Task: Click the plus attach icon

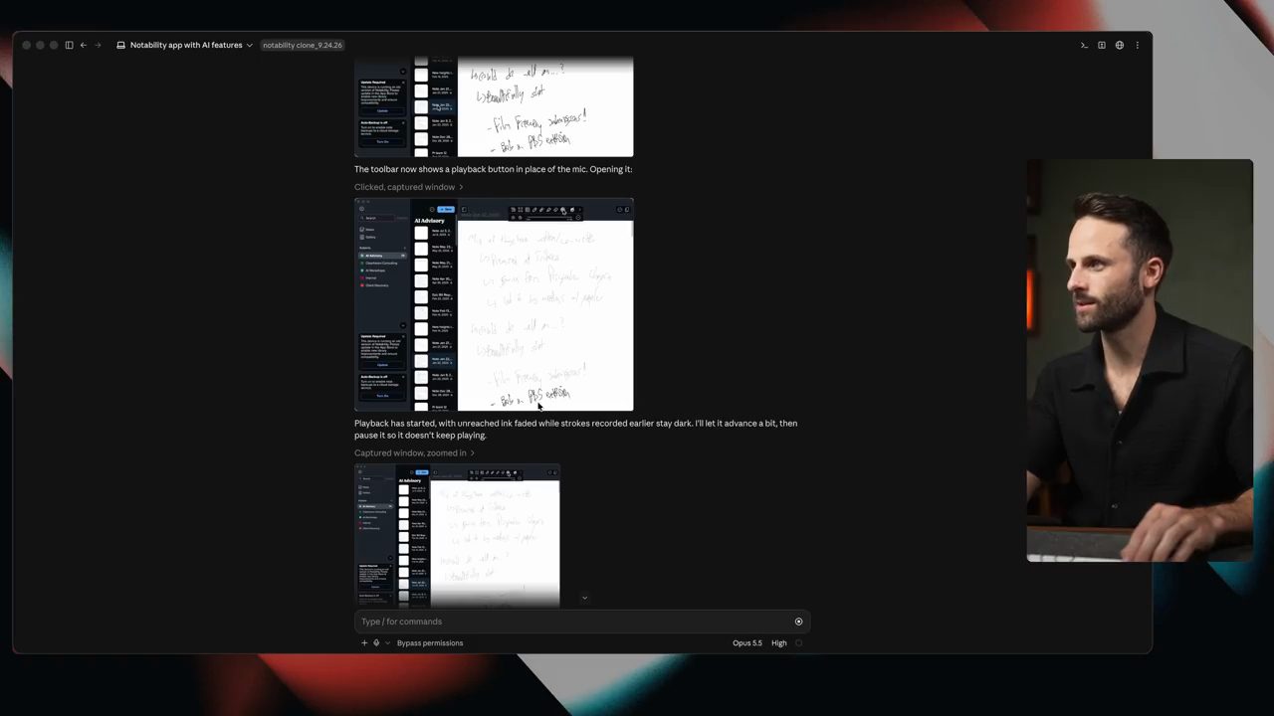Action: (364, 643)
